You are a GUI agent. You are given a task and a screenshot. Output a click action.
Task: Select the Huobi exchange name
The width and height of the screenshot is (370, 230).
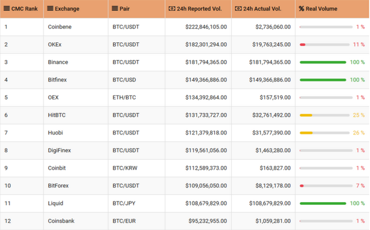[55, 133]
